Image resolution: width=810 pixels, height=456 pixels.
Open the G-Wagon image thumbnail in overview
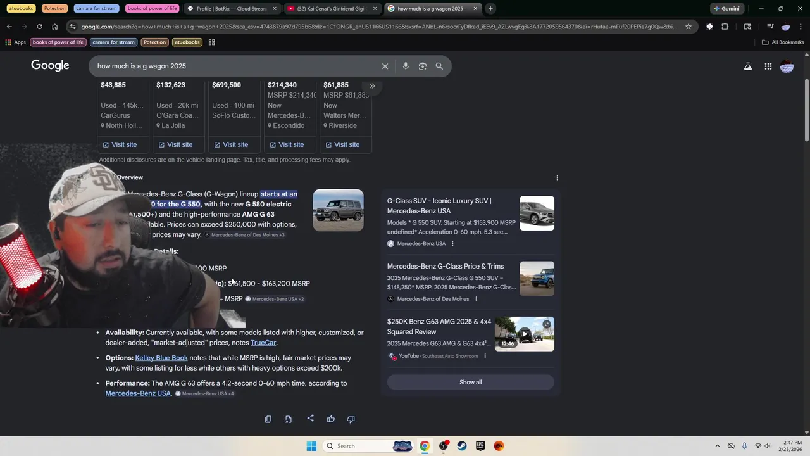[x=339, y=210]
